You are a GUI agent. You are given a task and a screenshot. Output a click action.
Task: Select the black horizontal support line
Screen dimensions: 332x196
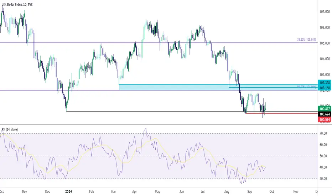click(x=192, y=112)
